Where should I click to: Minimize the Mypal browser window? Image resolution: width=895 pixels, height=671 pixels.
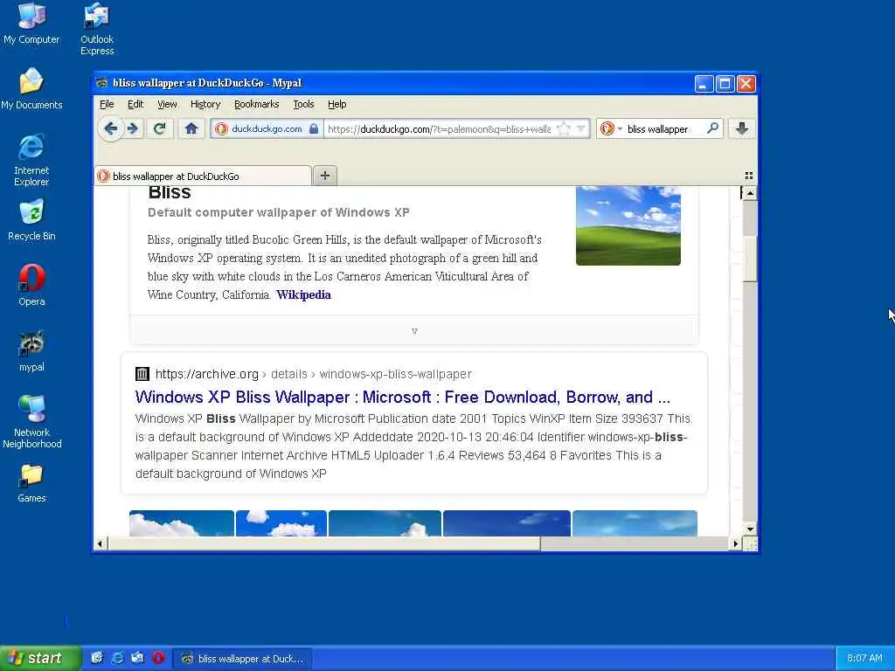click(x=704, y=84)
